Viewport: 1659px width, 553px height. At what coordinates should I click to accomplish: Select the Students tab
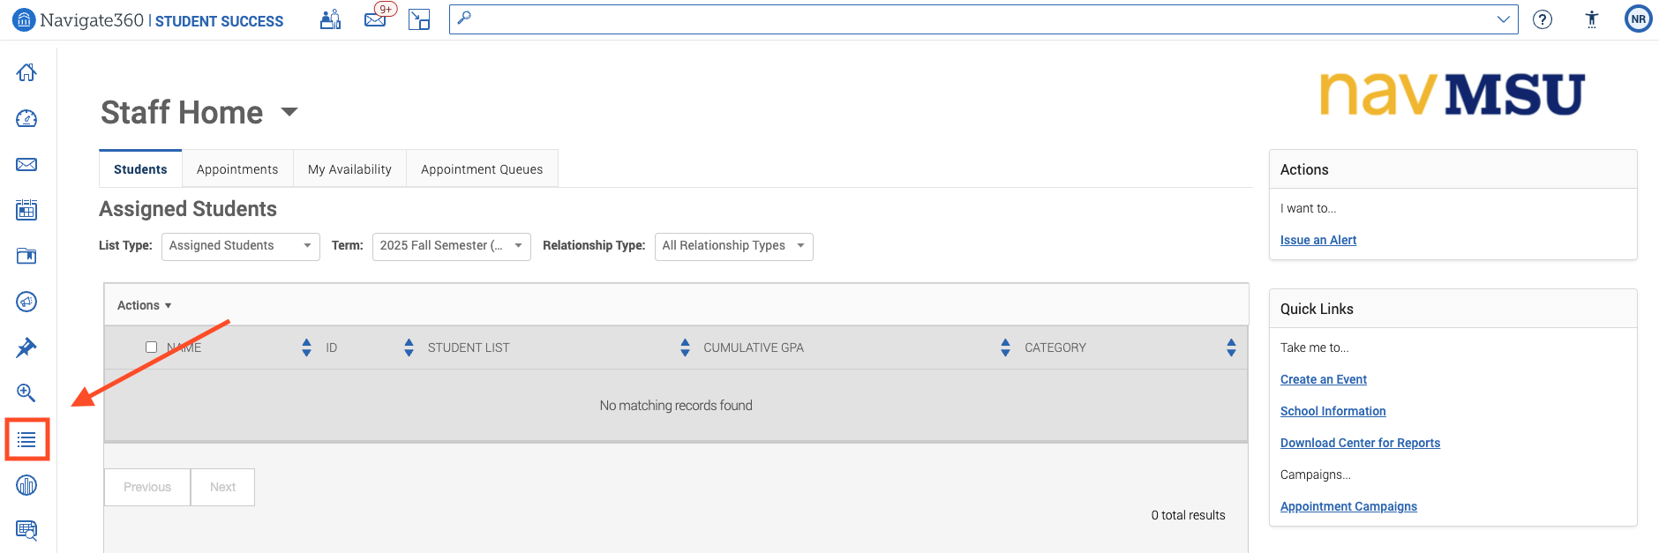click(140, 168)
